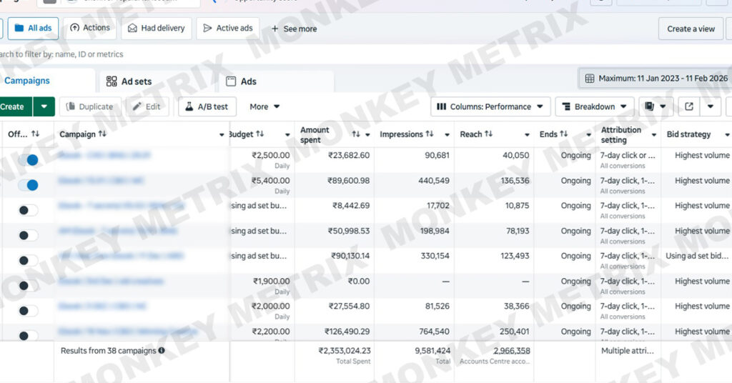Click the info icon beside 'Results from 38 campaigns'

click(162, 351)
